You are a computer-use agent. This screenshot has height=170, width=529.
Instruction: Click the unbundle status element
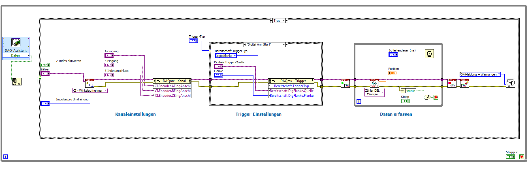point(408,91)
